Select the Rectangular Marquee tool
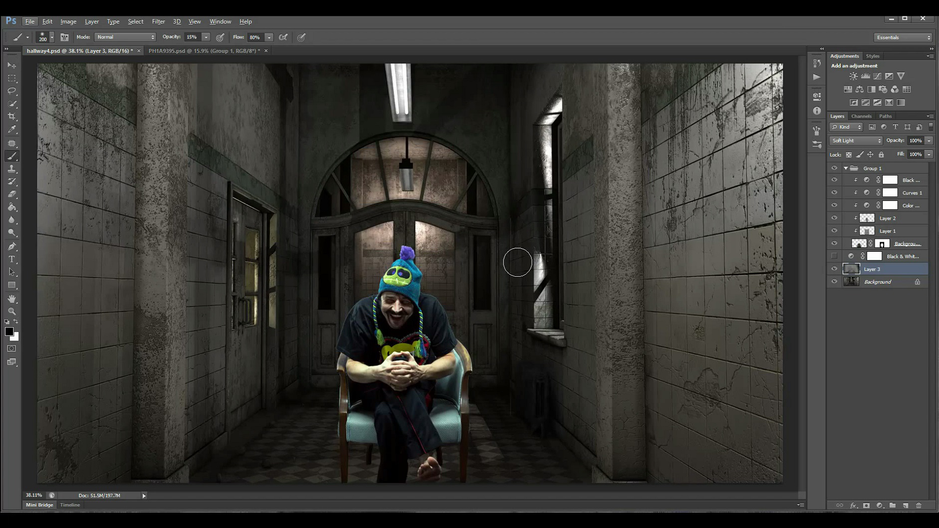The width and height of the screenshot is (939, 528). point(12,78)
